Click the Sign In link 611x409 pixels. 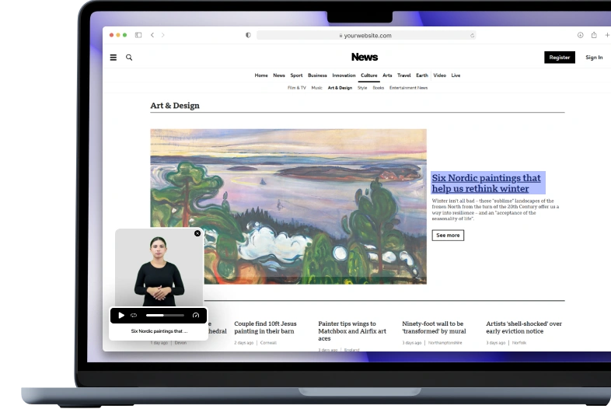coord(594,58)
